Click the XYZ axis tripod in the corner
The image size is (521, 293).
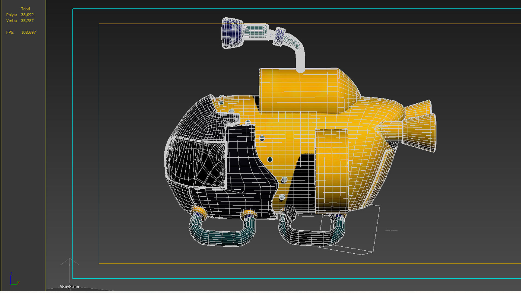click(x=13, y=279)
